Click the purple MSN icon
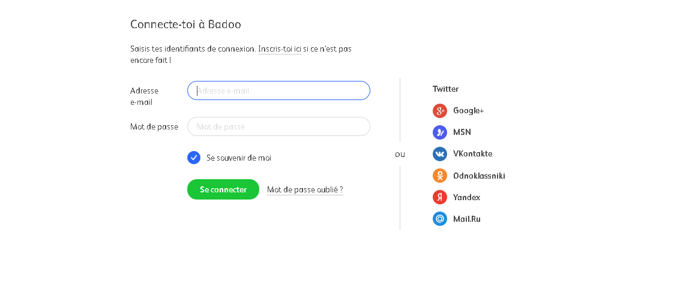Image resolution: width=698 pixels, height=299 pixels. coord(440,132)
